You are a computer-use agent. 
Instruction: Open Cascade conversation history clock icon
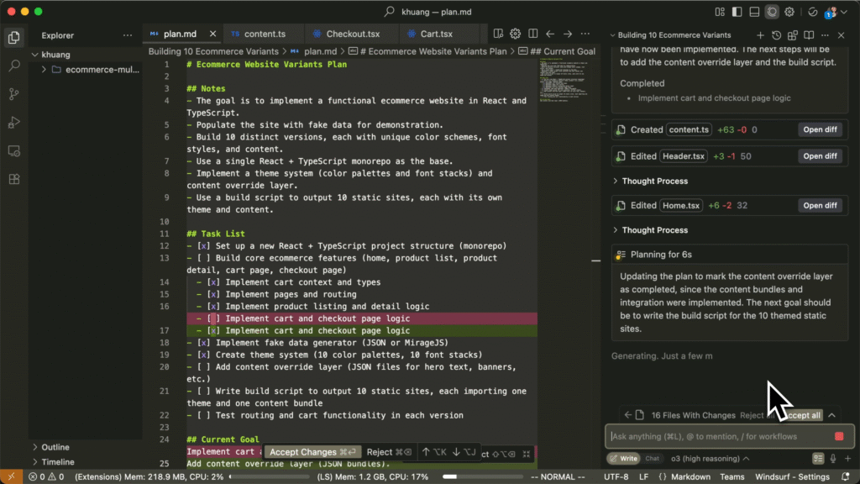776,35
